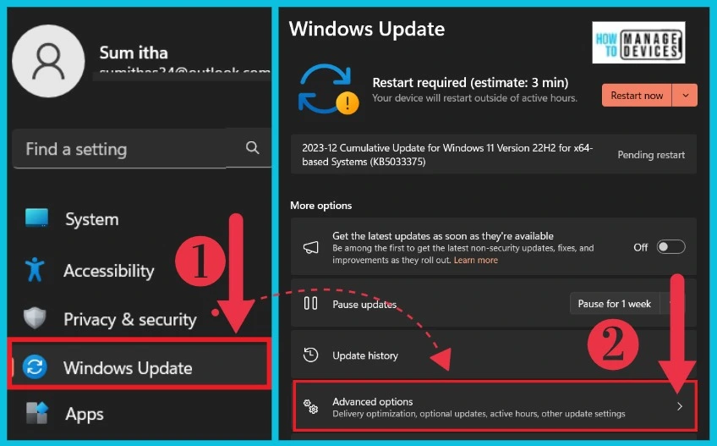Click the Windows Update page title
The height and width of the screenshot is (446, 717).
pos(367,29)
